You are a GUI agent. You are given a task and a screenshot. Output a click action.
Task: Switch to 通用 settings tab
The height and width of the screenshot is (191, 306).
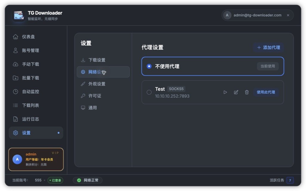pos(103,108)
